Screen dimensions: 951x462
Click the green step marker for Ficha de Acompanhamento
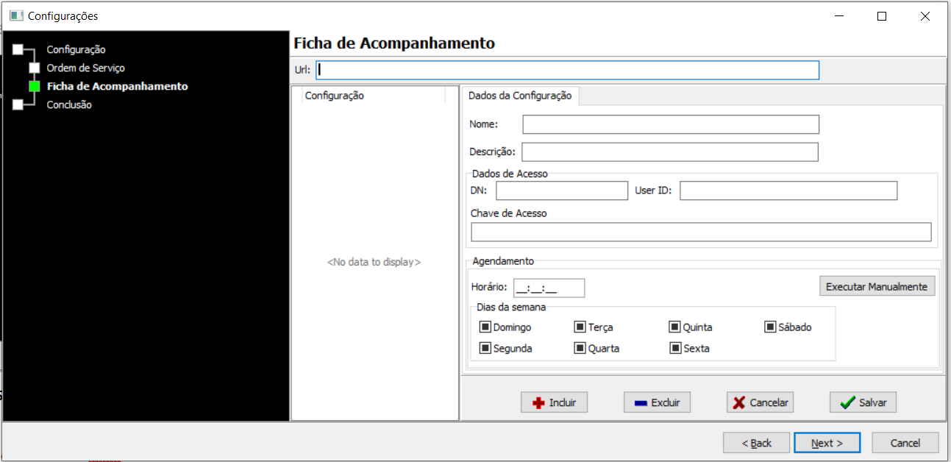point(35,86)
